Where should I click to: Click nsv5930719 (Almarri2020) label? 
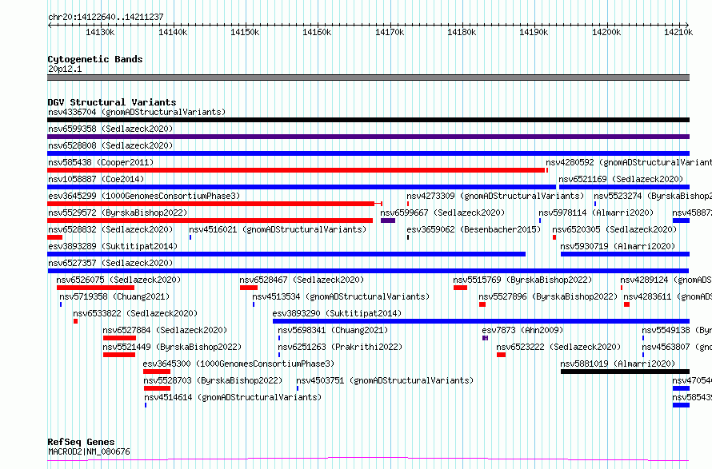pos(618,246)
